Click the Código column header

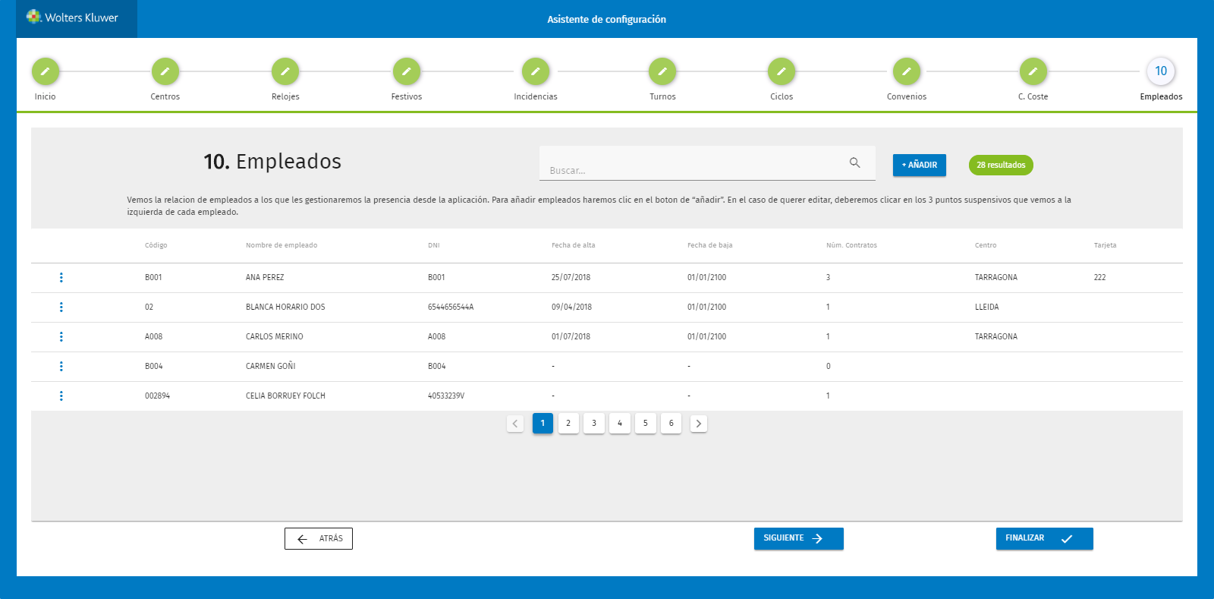pyautogui.click(x=156, y=245)
